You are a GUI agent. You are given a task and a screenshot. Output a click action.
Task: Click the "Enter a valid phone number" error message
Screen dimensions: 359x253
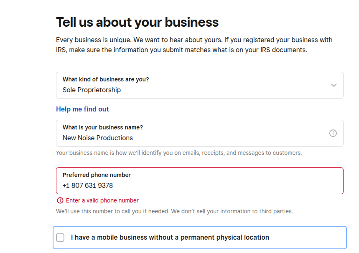pyautogui.click(x=102, y=200)
